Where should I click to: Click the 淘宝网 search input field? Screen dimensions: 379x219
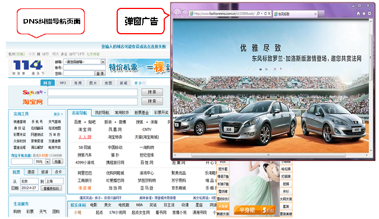(x=93, y=102)
